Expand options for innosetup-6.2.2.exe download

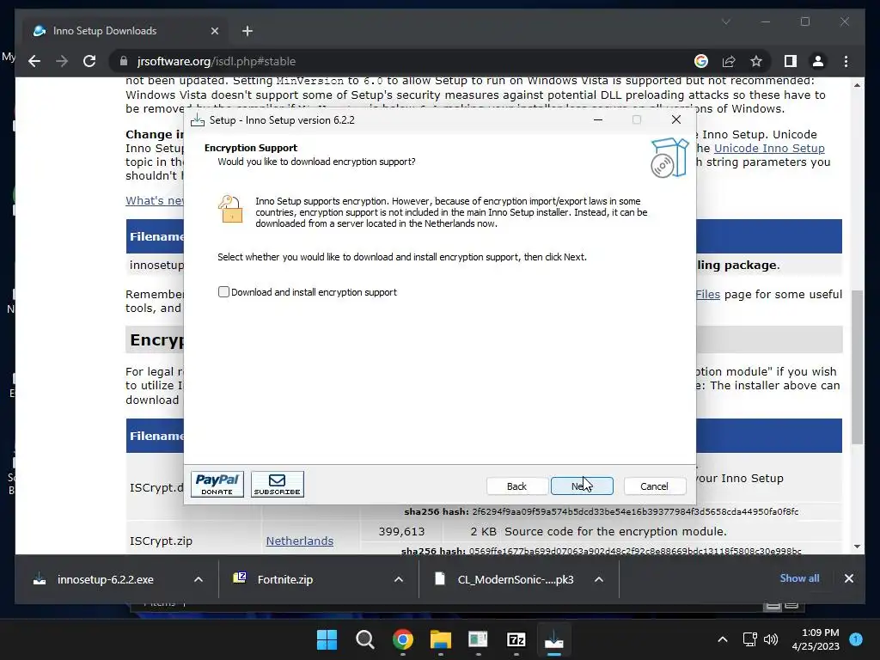[x=199, y=579]
